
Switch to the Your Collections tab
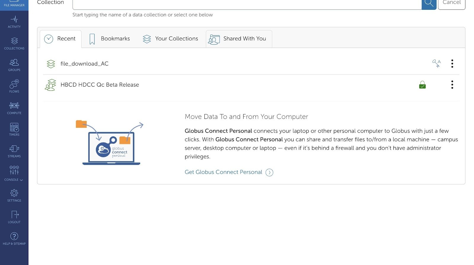[x=170, y=39]
